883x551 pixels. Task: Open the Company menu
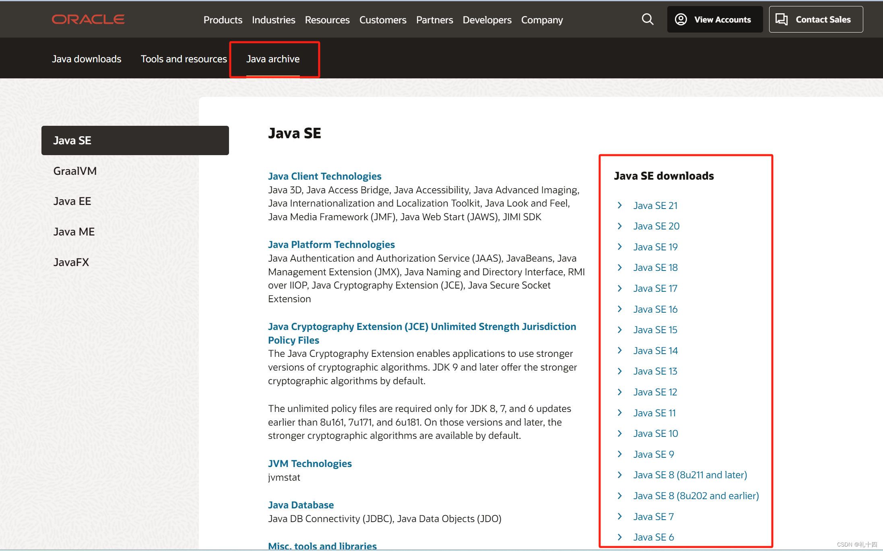[x=542, y=20]
